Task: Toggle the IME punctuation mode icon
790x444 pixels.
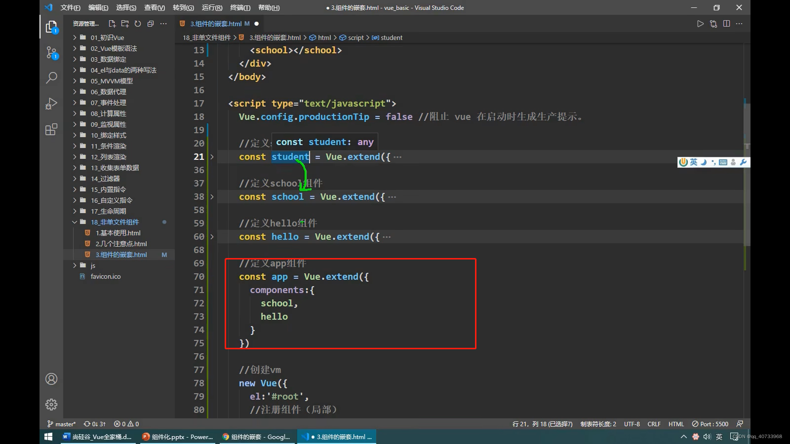Action: [713, 162]
